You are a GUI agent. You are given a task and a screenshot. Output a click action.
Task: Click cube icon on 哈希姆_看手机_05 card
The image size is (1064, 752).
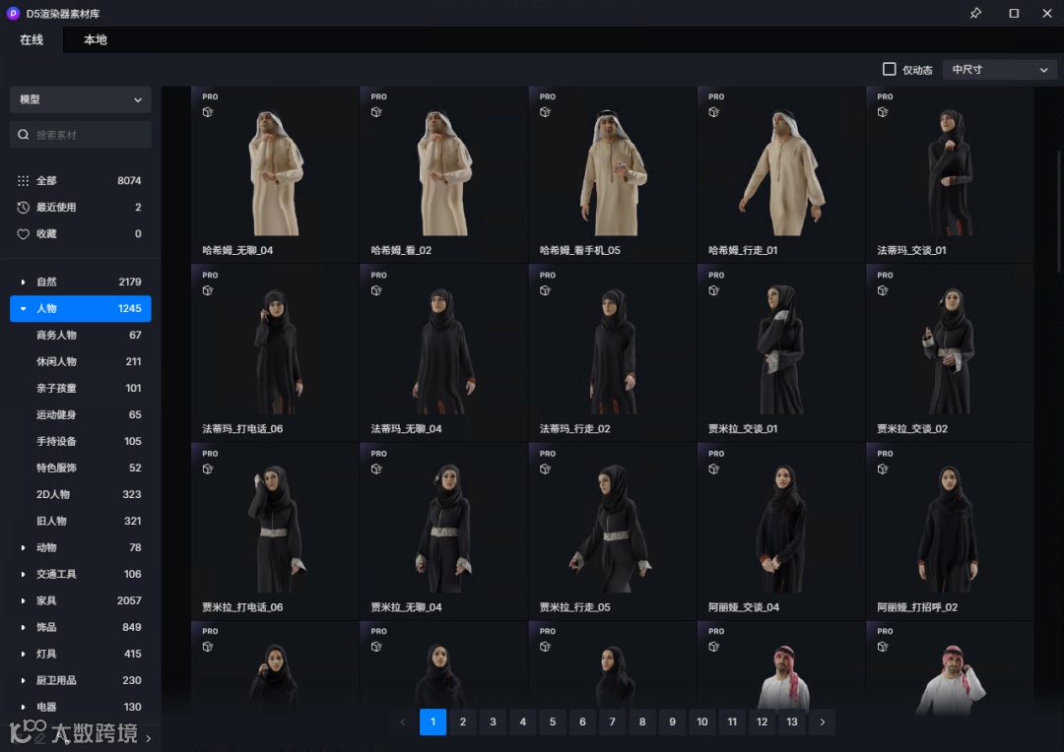pyautogui.click(x=545, y=112)
